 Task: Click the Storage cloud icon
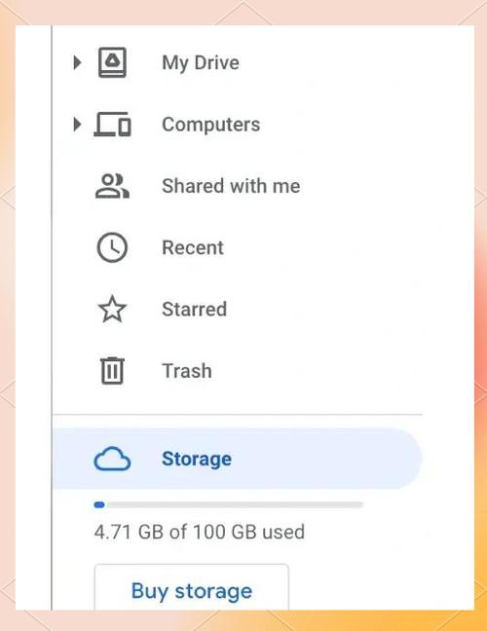tap(112, 459)
